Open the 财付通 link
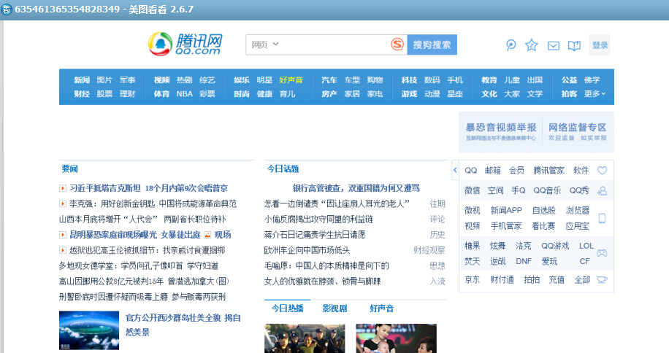 click(x=502, y=280)
